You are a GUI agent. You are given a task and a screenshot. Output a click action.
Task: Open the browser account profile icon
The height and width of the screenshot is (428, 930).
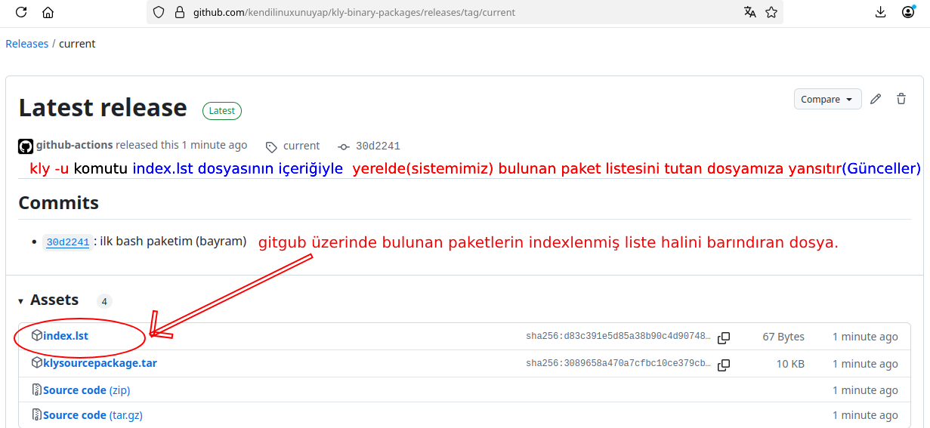click(908, 12)
